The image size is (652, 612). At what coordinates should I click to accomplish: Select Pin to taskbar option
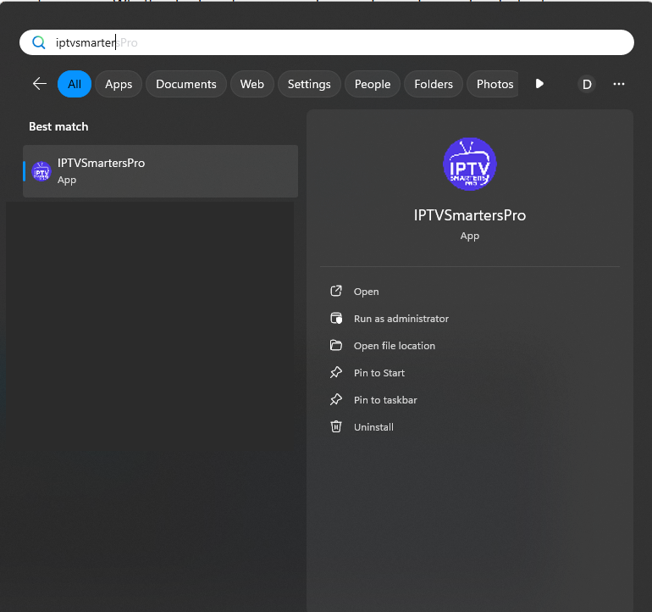(x=385, y=400)
